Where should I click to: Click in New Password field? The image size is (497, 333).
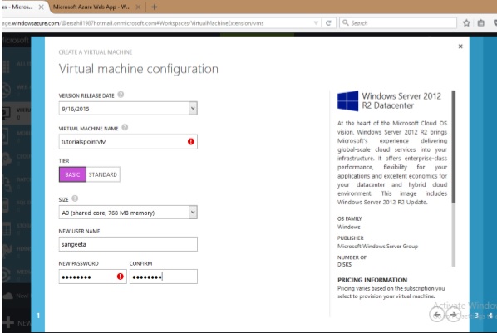pos(93,277)
